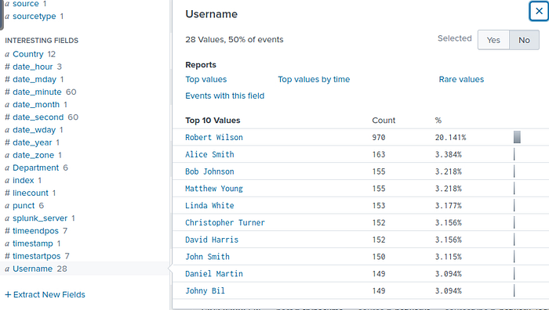Click the '28 Values, 50% of events' summary
The image size is (549, 310).
235,39
